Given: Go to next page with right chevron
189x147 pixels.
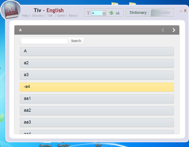Looking at the screenshot, I should coord(174,30).
